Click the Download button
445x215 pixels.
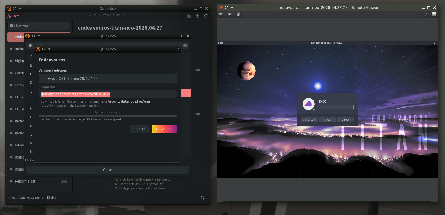click(164, 129)
